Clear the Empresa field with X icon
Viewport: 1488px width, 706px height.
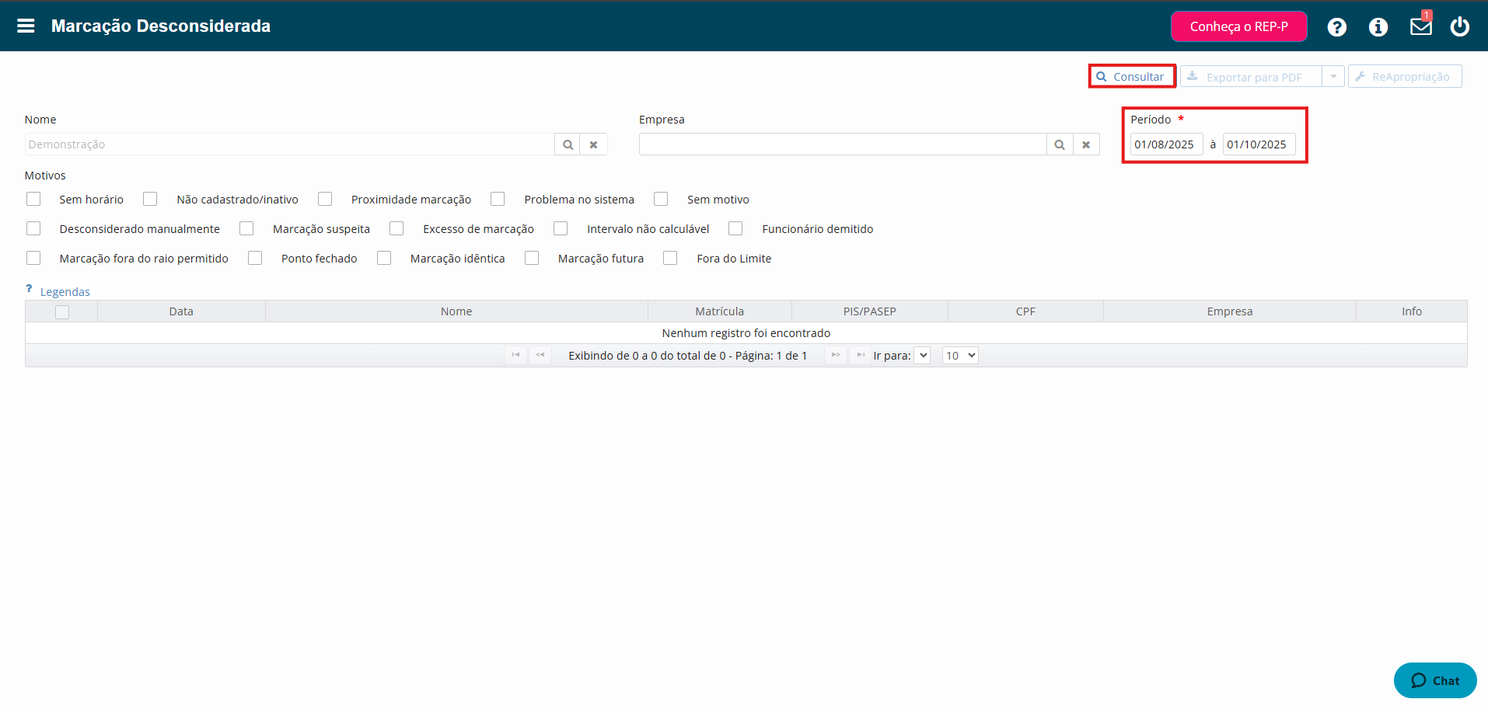[x=1086, y=144]
